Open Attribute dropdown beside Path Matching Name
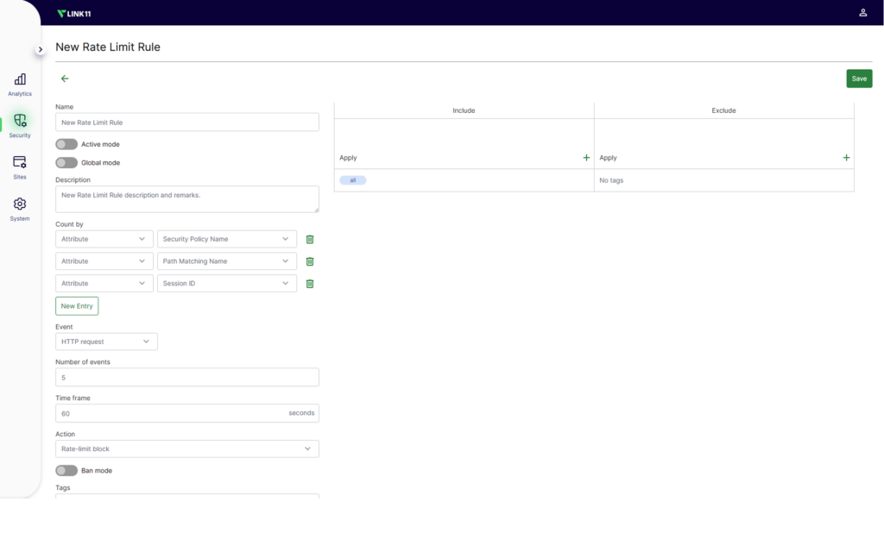The height and width of the screenshot is (552, 884). pos(104,261)
